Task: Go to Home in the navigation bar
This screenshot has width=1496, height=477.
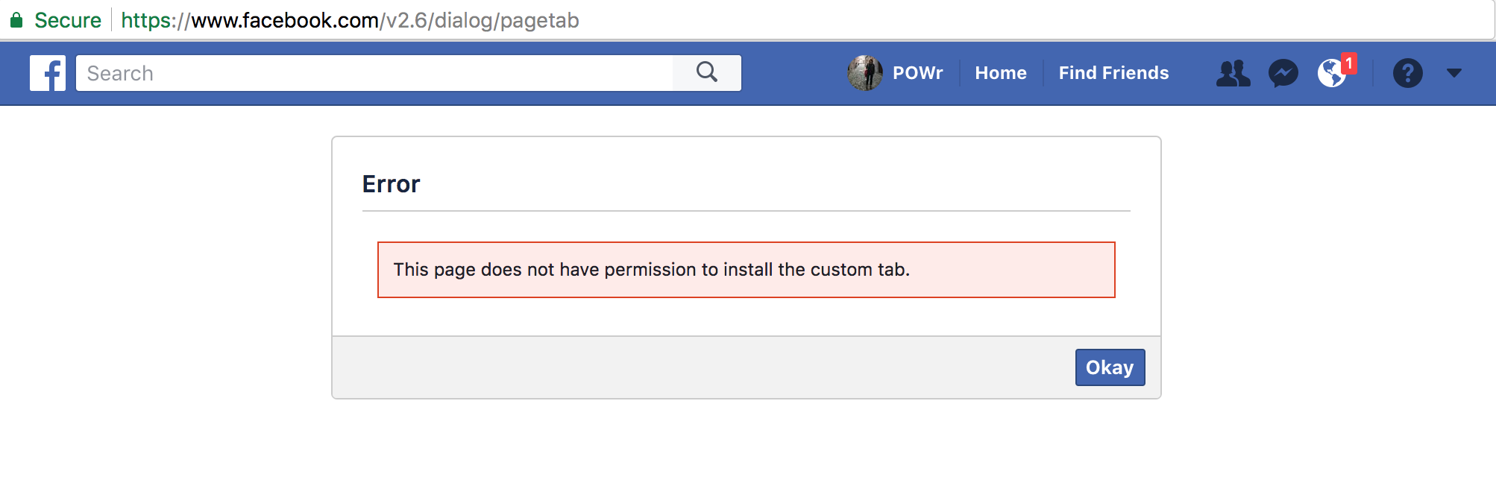Action: pyautogui.click(x=1001, y=73)
